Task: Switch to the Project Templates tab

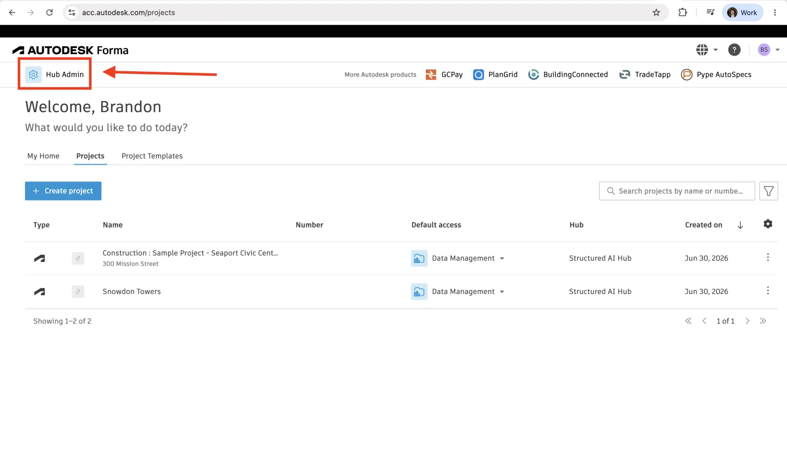Action: [152, 156]
